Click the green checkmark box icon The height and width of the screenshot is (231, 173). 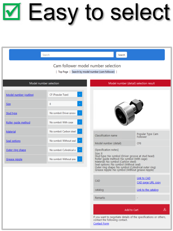[x=12, y=11]
